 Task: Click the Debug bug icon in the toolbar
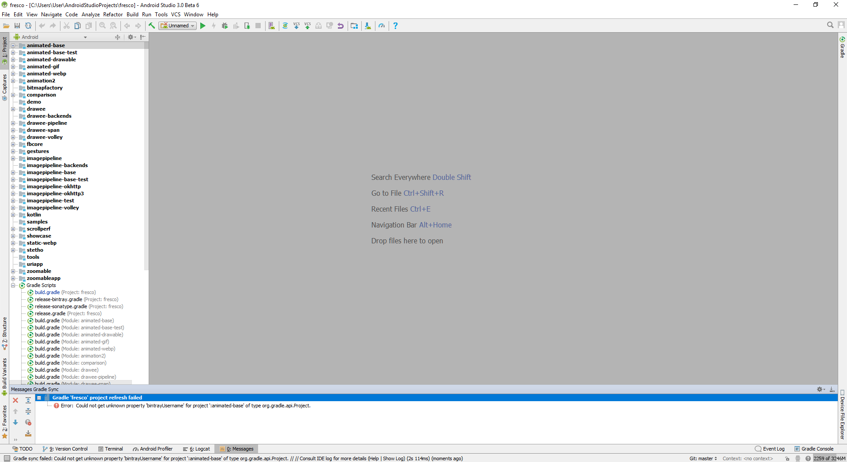(x=225, y=26)
